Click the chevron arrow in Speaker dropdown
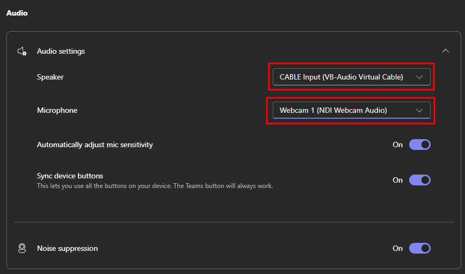Viewport: 465px width, 274px height. point(420,77)
